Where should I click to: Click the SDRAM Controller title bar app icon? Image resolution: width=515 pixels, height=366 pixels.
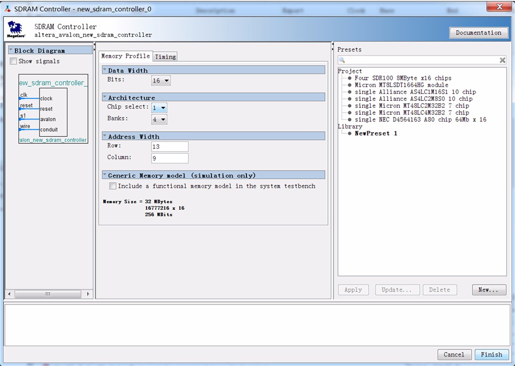pos(8,9)
